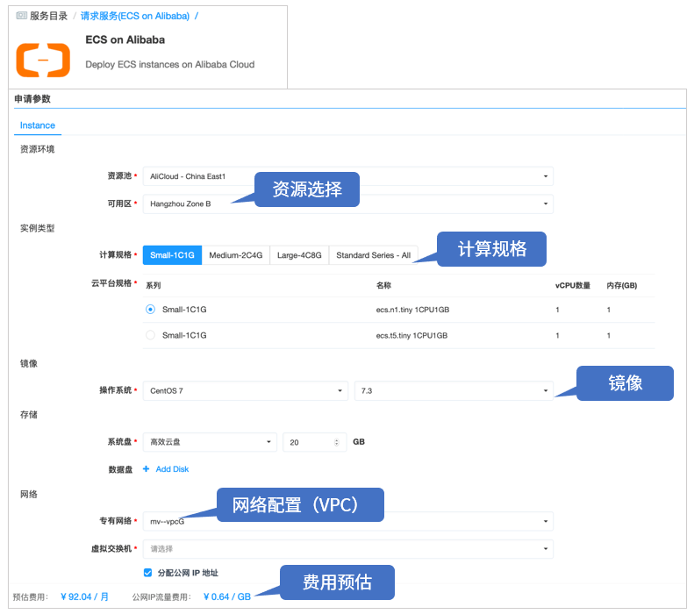
Task: Click the system disk size stepper arrows
Action: tap(336, 442)
